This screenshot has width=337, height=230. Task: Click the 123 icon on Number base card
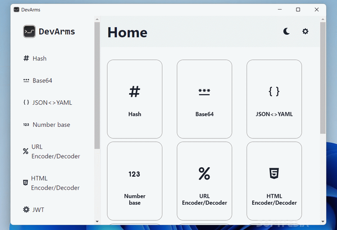pyautogui.click(x=134, y=174)
